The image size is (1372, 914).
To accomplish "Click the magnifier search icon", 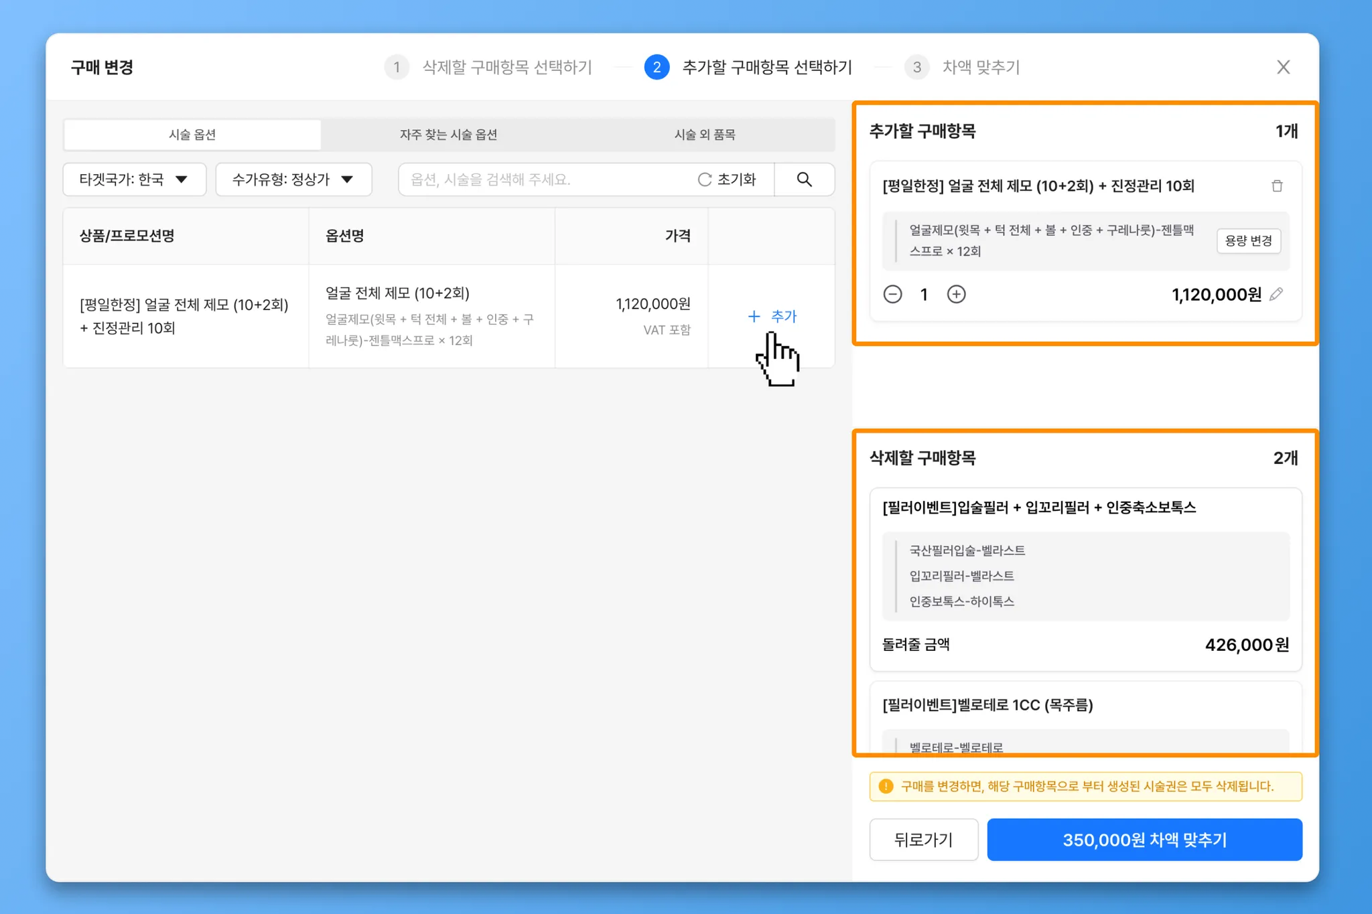I will [804, 179].
